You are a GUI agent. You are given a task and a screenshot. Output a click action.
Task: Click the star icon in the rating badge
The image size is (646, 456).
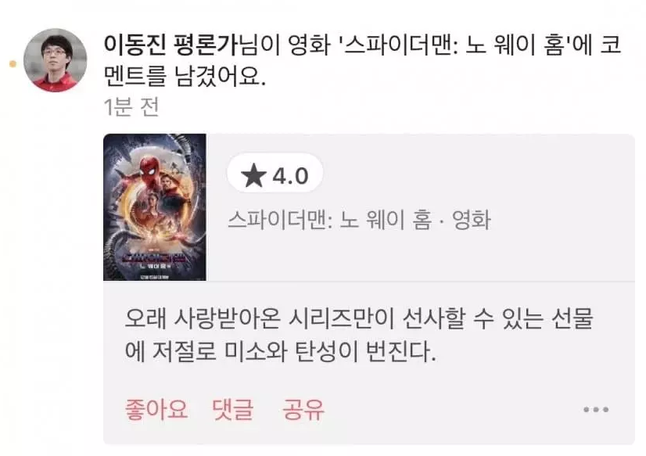253,175
